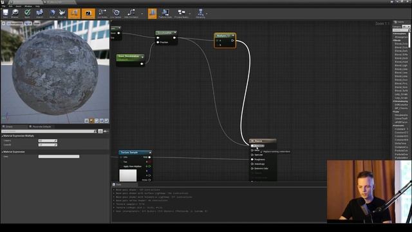Click the Platform Stats toolbar icon
The height and width of the screenshot is (232, 412).
click(x=165, y=14)
